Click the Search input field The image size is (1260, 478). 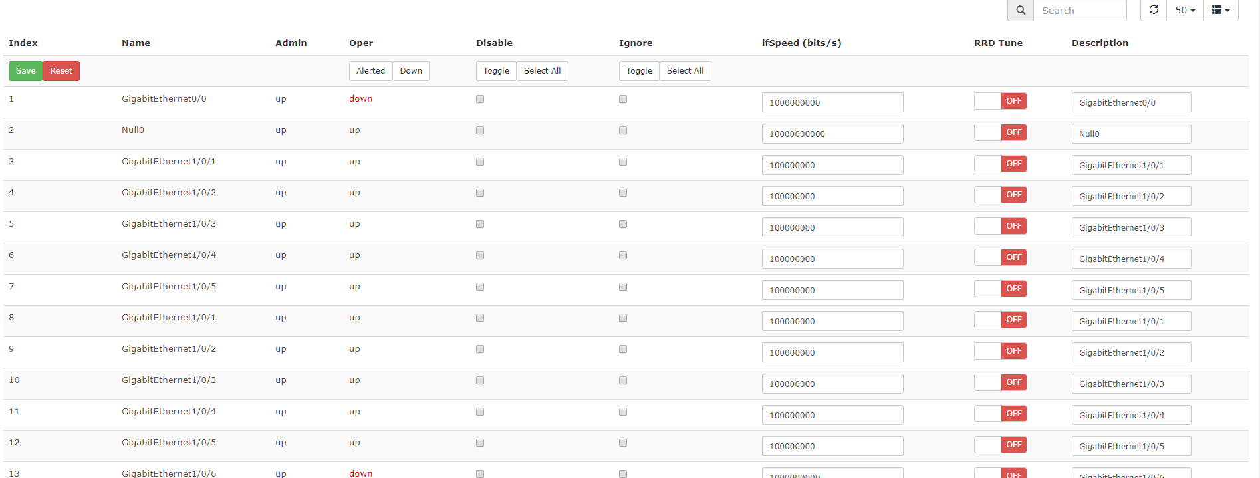(1080, 11)
